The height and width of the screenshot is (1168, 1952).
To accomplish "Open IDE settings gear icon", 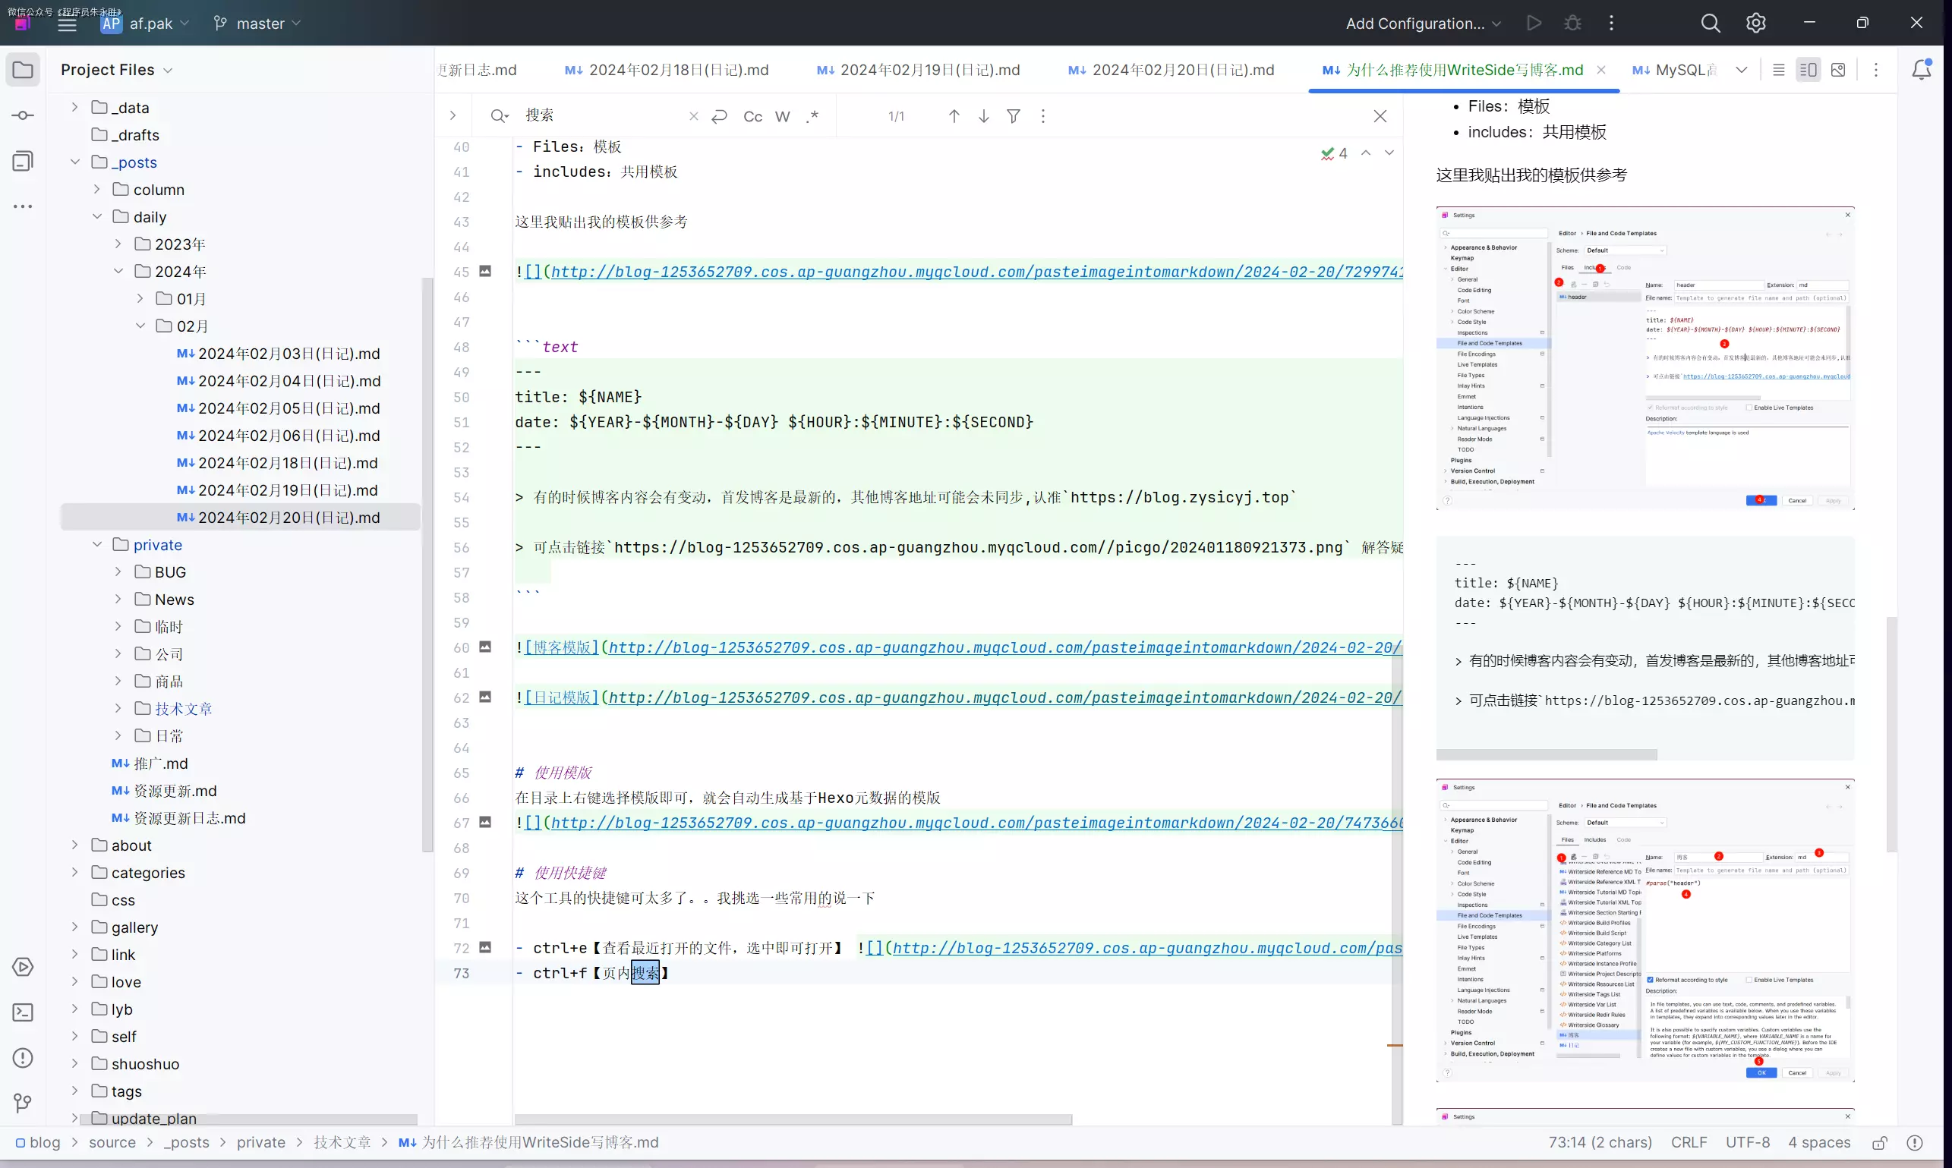I will pyautogui.click(x=1755, y=24).
